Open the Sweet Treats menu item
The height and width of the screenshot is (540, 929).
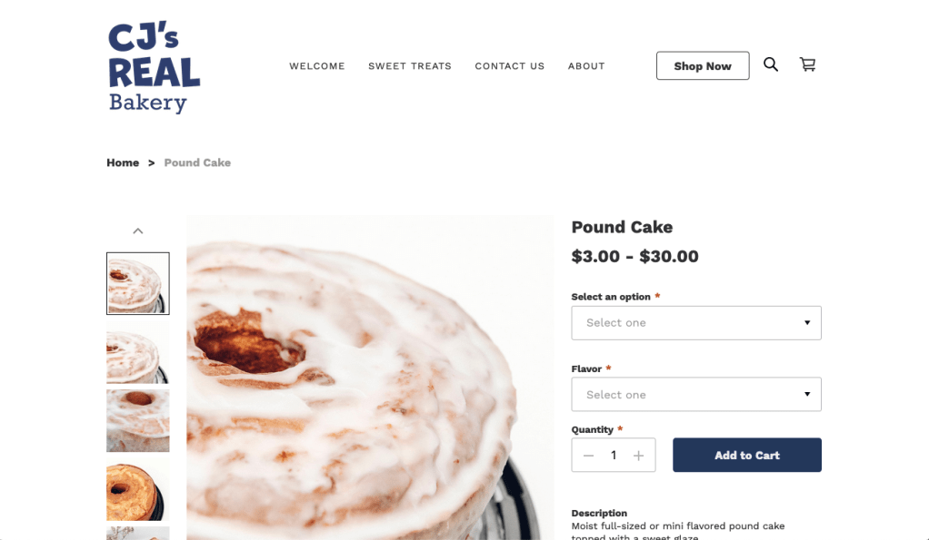(x=410, y=66)
